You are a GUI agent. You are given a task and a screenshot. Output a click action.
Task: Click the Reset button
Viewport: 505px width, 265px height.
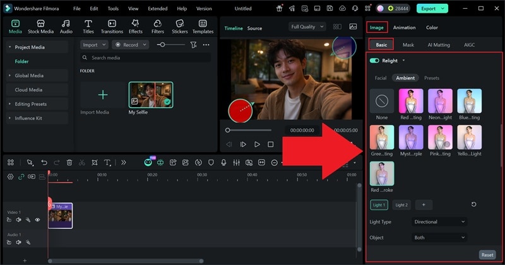pos(487,255)
